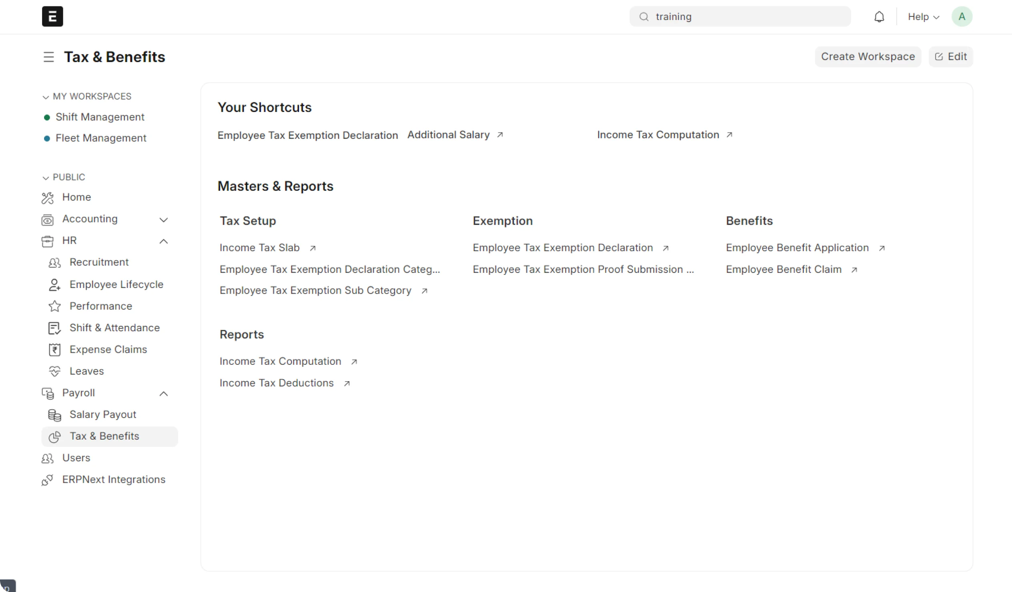The image size is (1012, 592).
Task: Open the notification bell
Action: pos(879,16)
